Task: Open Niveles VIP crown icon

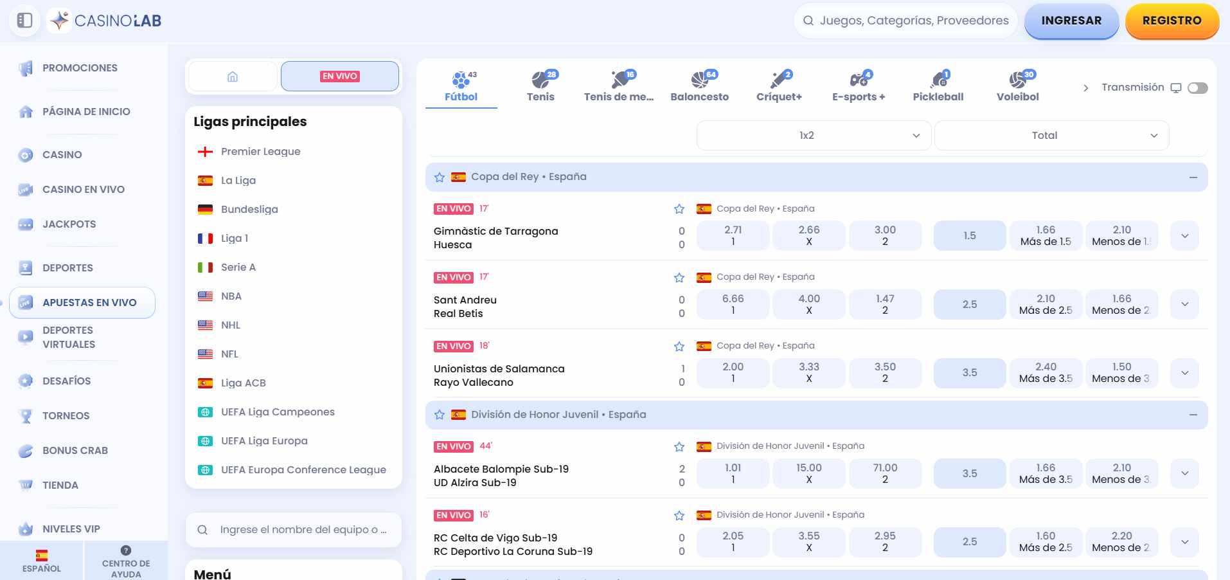Action: pos(26,529)
